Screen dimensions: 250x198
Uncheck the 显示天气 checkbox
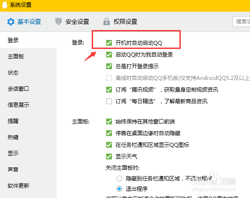109,156
